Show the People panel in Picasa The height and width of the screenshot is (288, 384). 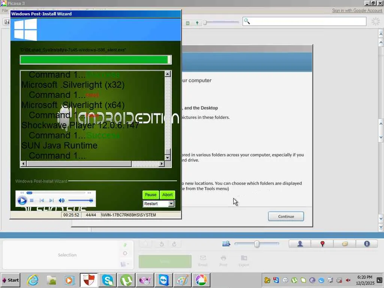click(300, 244)
